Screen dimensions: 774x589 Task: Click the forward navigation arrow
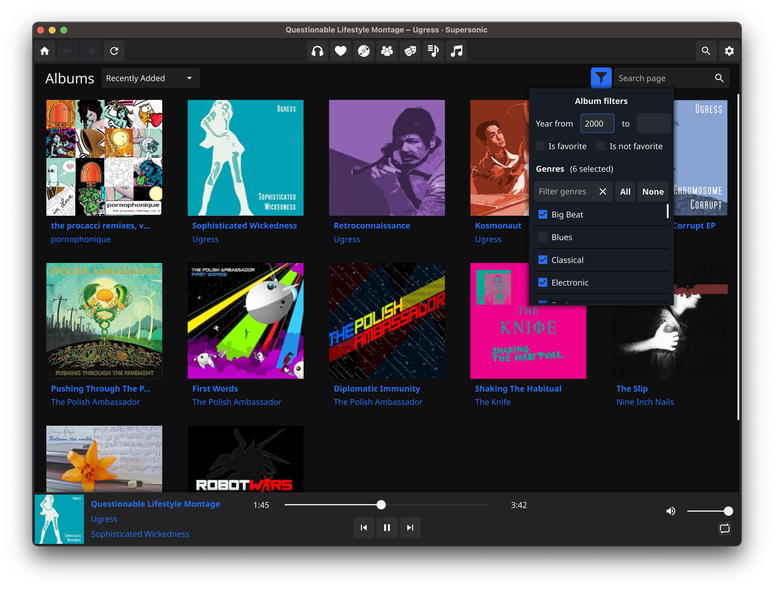point(91,51)
